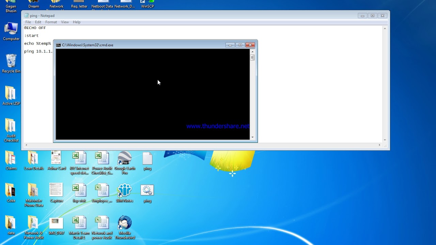Open the View menu in Notepad
The height and width of the screenshot is (245, 436).
[x=65, y=22]
